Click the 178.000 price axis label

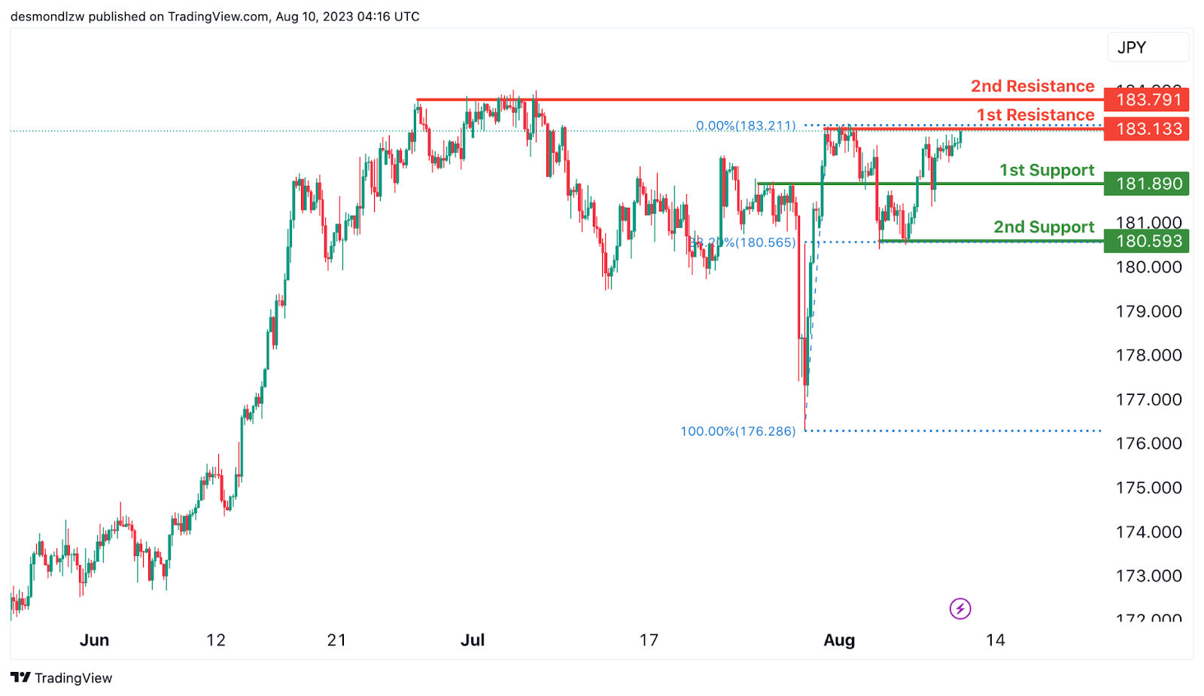tap(1148, 355)
